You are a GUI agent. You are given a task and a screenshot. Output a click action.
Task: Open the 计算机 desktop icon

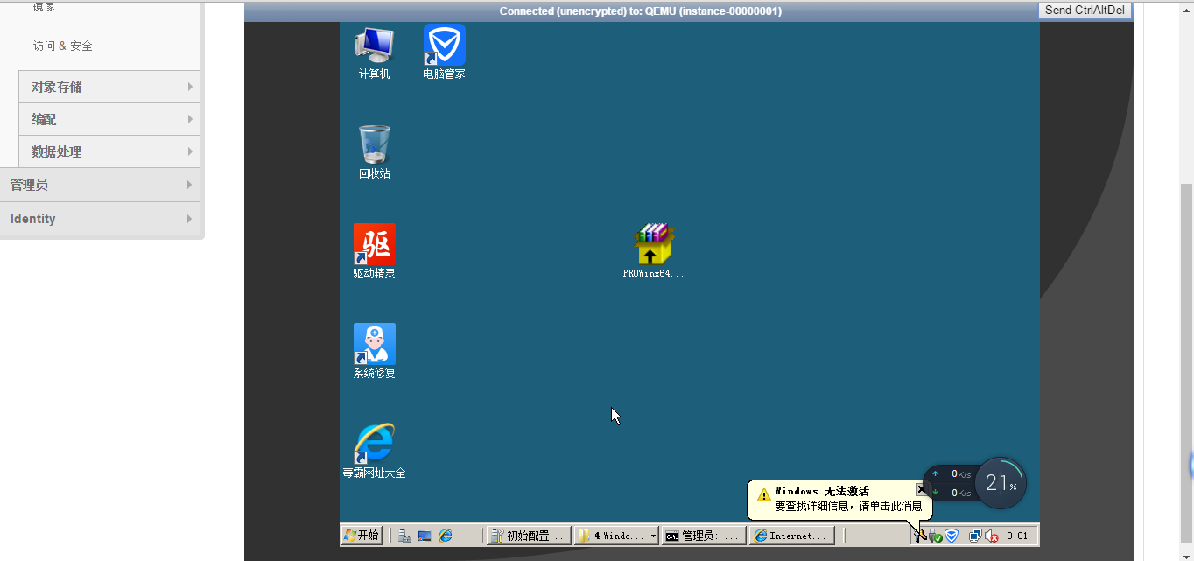pyautogui.click(x=374, y=53)
